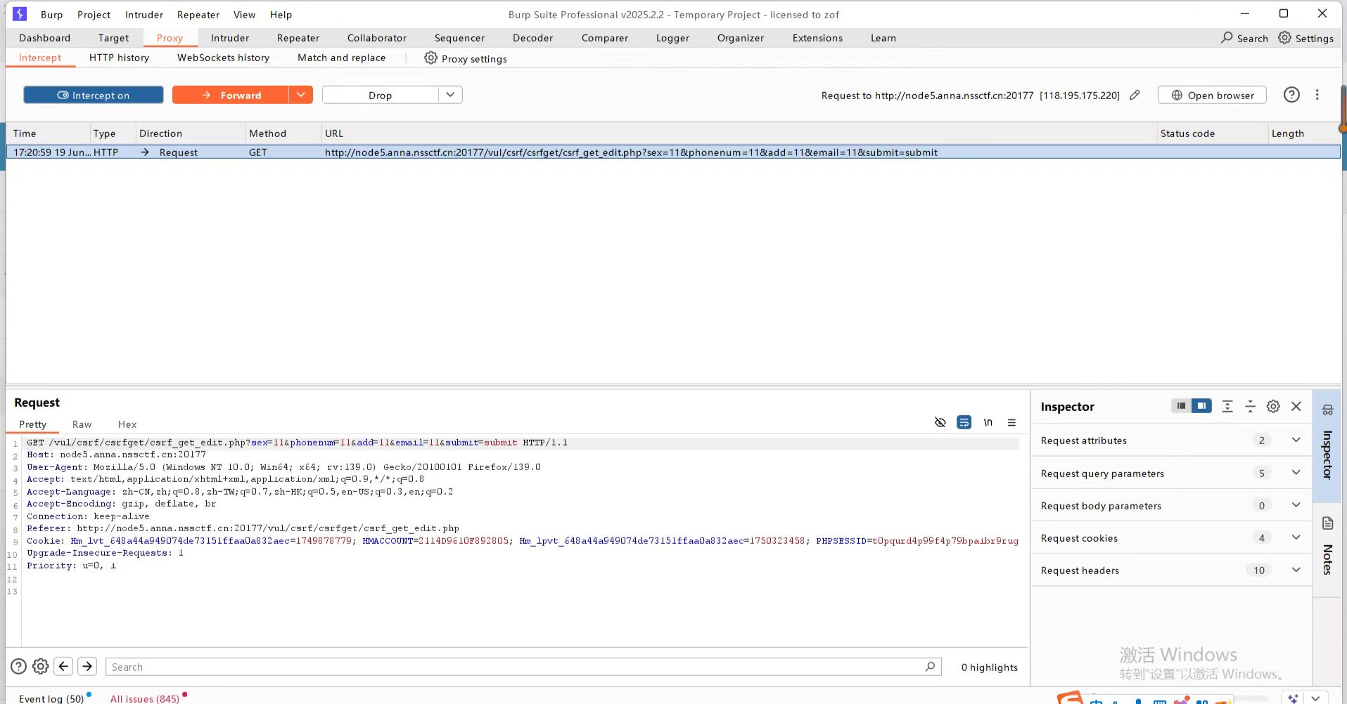Open the HTTP history sub-tab
1347x704 pixels.
point(119,58)
